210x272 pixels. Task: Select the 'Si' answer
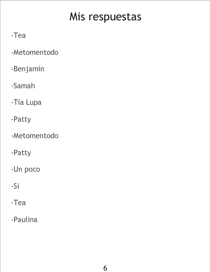(15, 186)
